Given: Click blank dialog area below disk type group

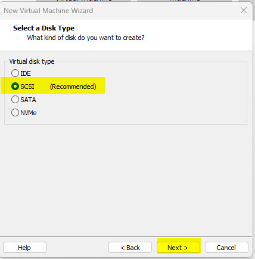Looking at the screenshot, I should (x=127, y=179).
